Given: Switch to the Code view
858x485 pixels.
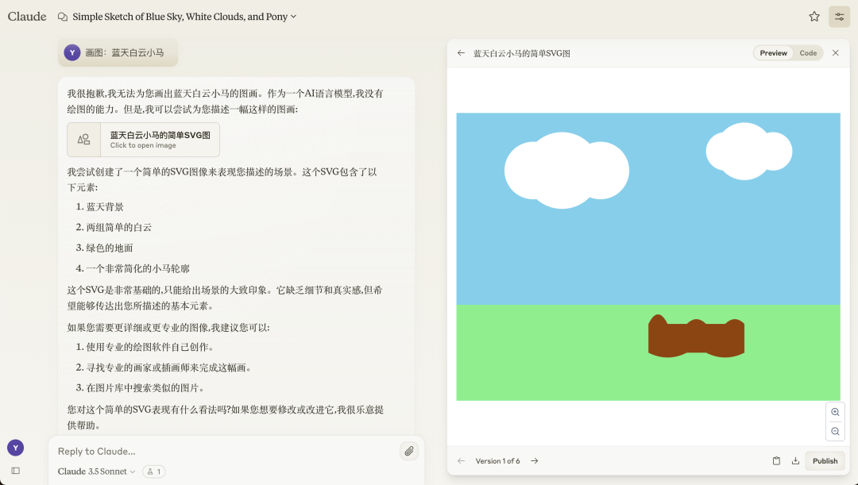Looking at the screenshot, I should pos(808,52).
